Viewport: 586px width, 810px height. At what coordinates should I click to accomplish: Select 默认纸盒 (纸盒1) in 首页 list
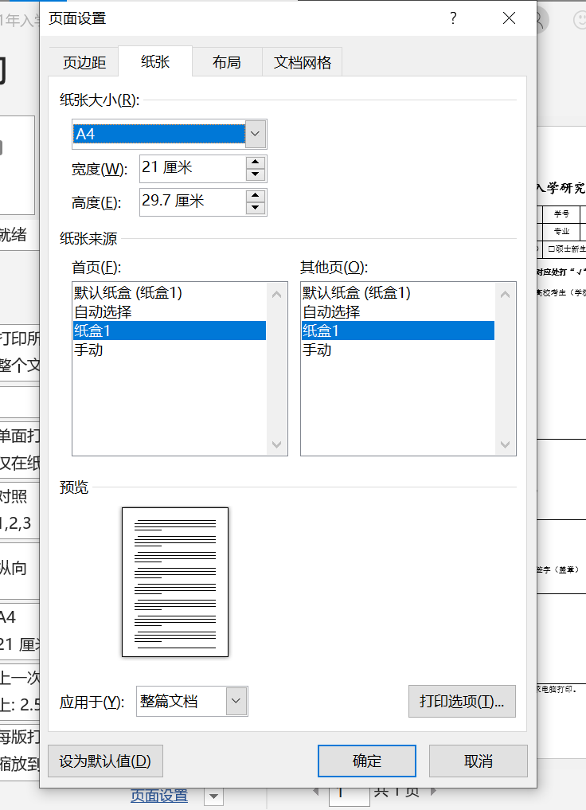pyautogui.click(x=170, y=293)
